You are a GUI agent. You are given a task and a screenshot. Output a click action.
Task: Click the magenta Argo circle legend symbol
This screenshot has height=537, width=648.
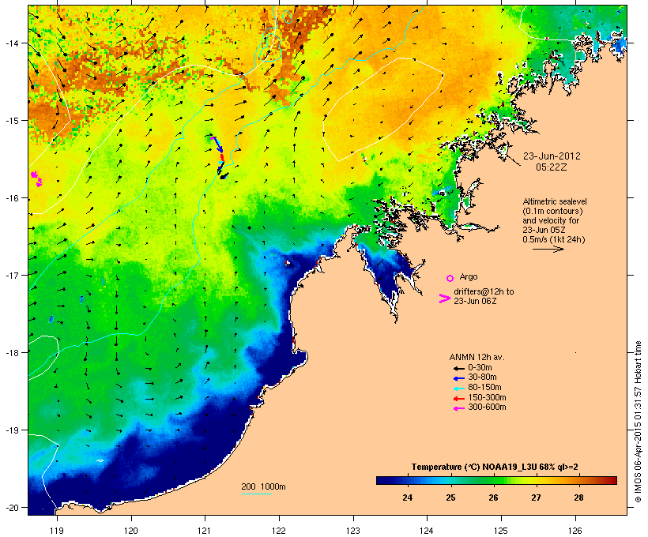click(450, 278)
